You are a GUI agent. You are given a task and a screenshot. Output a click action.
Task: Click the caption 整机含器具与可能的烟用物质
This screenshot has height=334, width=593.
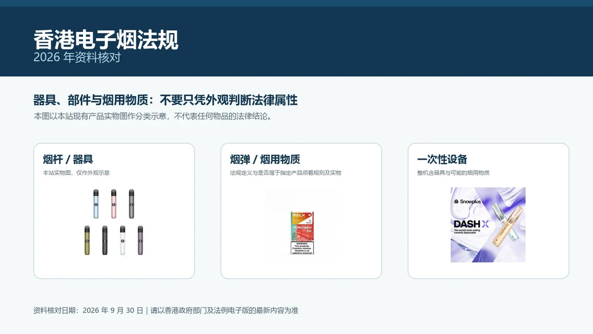click(453, 173)
